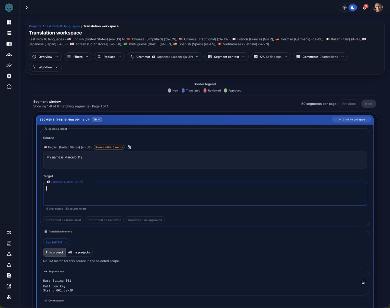This screenshot has width=390, height=308.
Task: Click the checklist icon in lower sidebar
Action: [9, 233]
